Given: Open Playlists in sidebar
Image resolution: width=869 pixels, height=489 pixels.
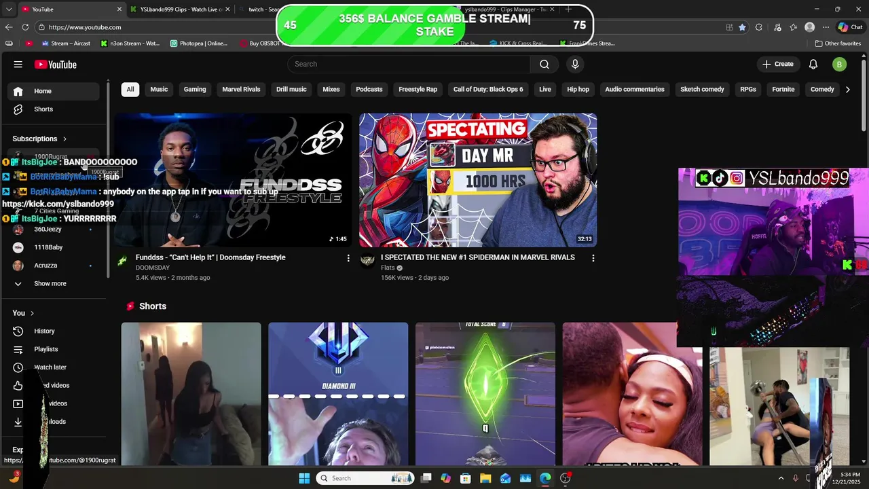Looking at the screenshot, I should [x=54, y=349].
